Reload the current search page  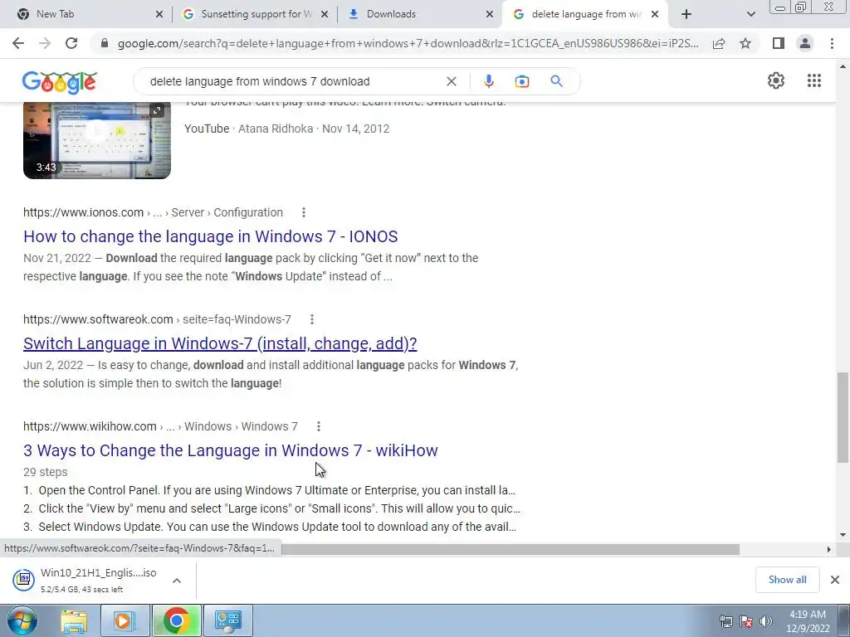coord(71,43)
